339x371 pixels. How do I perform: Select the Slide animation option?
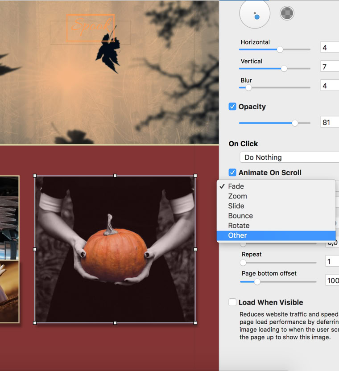236,206
